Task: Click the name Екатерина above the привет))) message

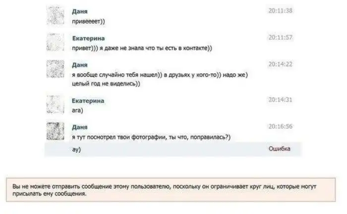Action: (88, 38)
